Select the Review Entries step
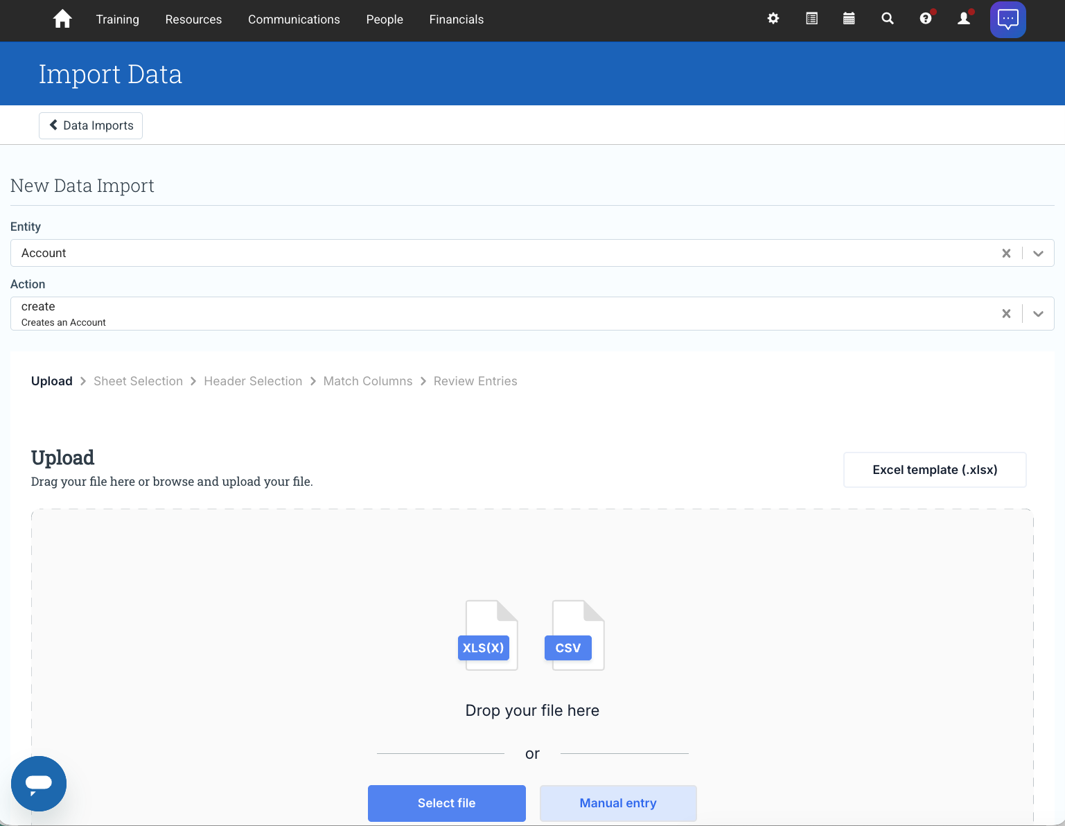 pos(475,381)
